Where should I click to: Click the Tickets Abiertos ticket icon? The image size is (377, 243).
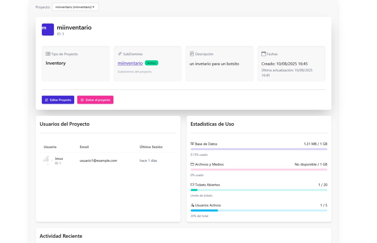click(x=192, y=185)
